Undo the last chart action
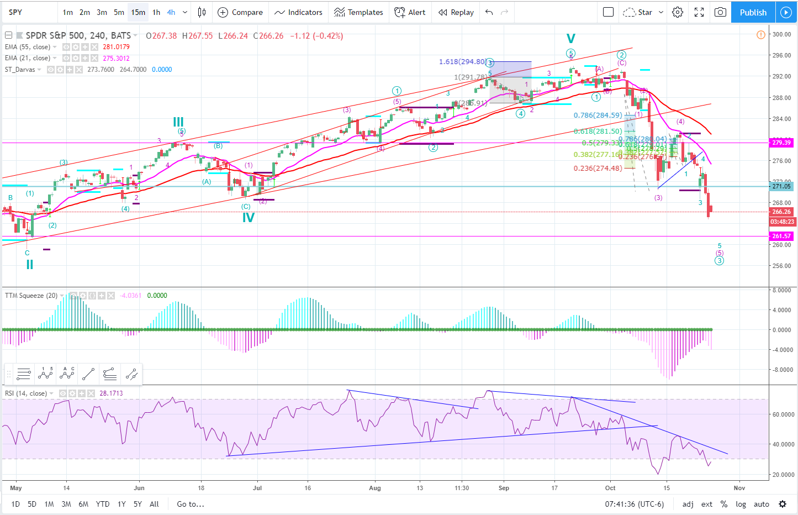The width and height of the screenshot is (798, 515). pyautogui.click(x=489, y=12)
